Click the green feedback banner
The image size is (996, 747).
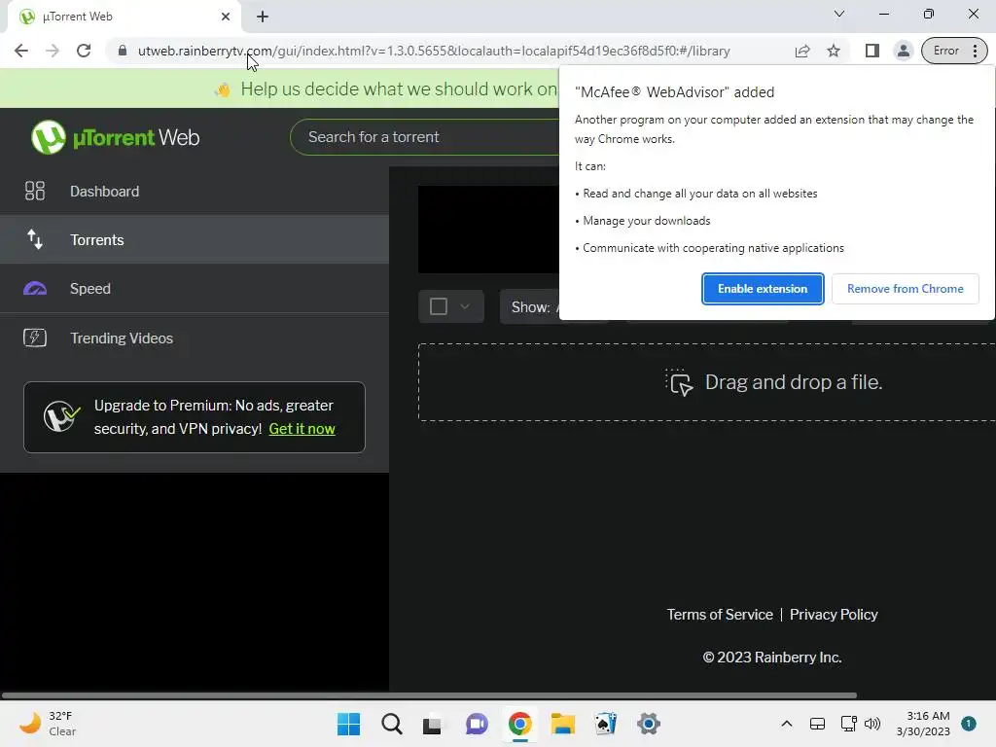click(279, 89)
